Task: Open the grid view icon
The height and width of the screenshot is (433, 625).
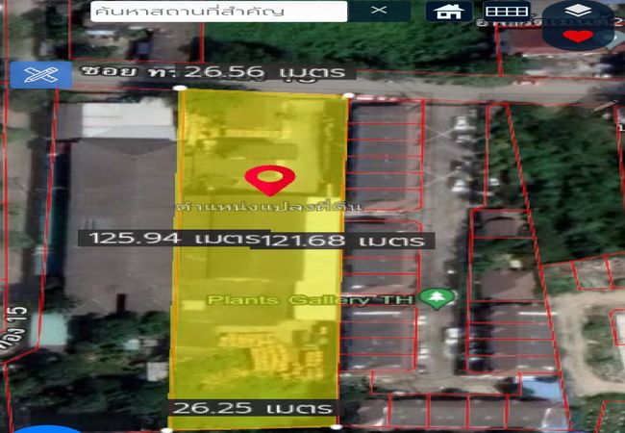Action: tap(506, 12)
